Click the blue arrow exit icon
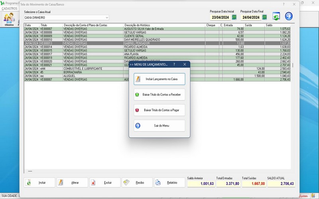The height and width of the screenshot is (199, 319). pos(289,16)
